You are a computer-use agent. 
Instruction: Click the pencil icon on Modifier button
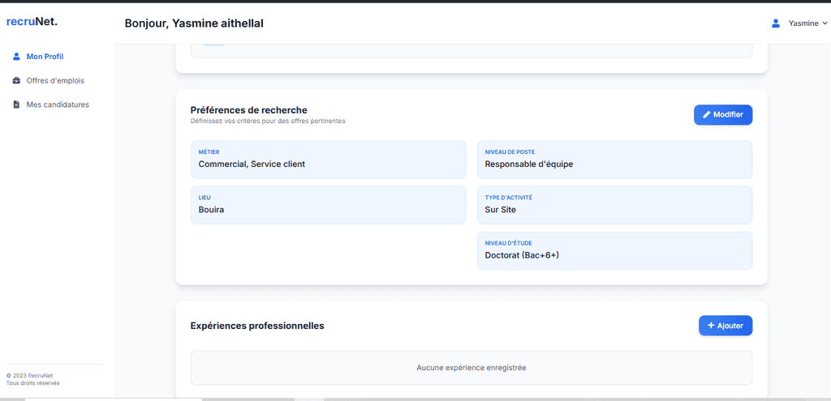coord(706,115)
